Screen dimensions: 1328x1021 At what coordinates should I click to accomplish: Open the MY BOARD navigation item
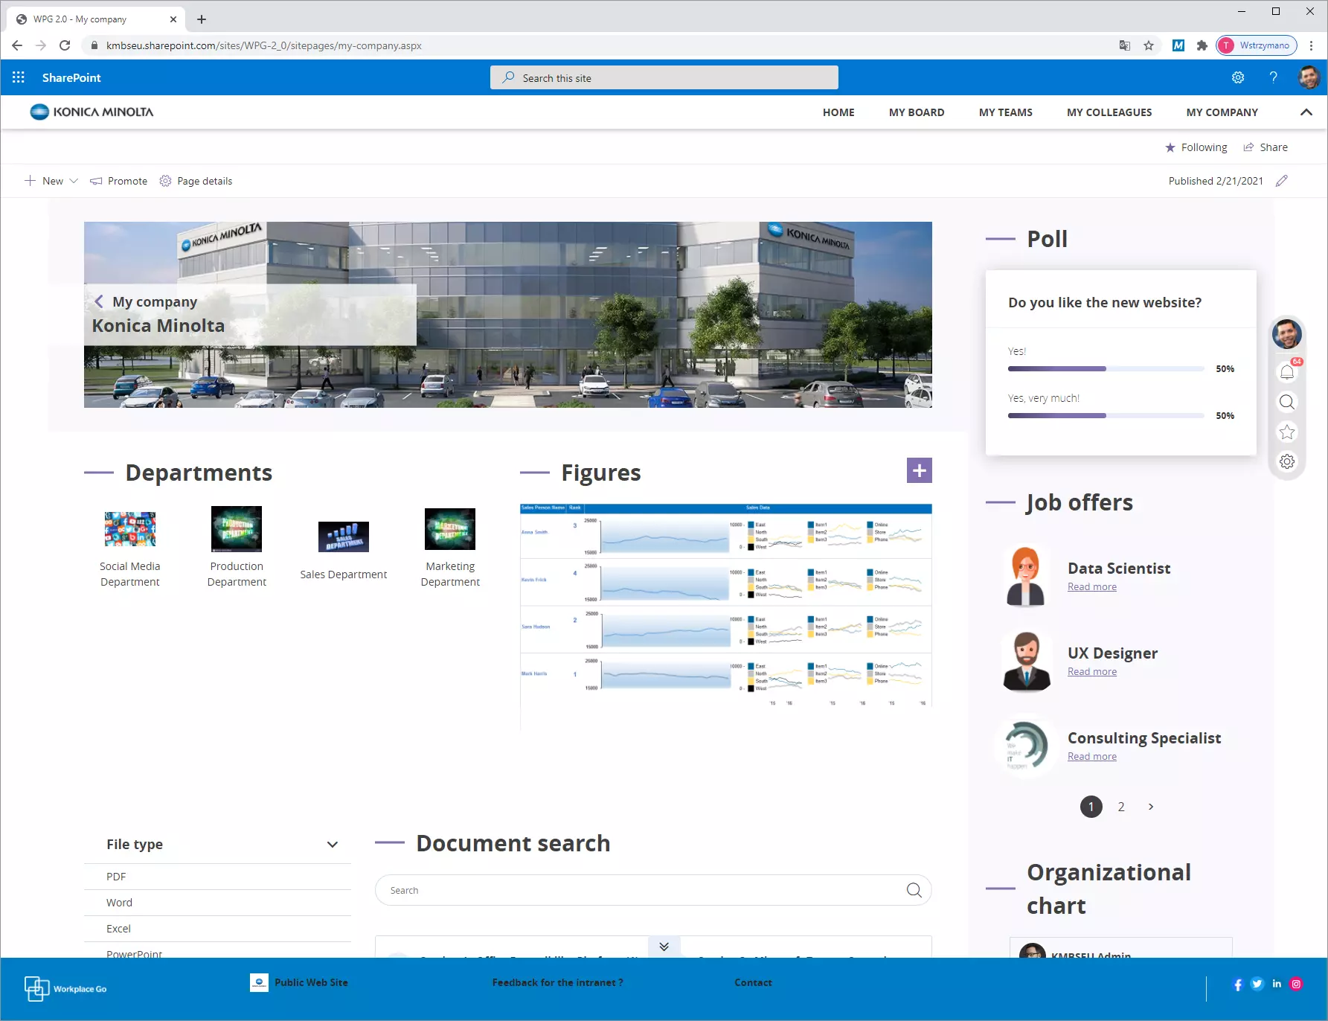click(917, 112)
